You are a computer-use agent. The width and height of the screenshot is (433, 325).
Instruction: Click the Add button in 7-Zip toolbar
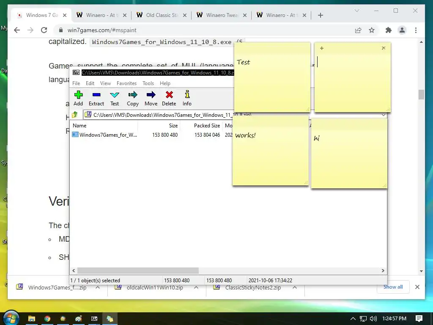point(78,98)
